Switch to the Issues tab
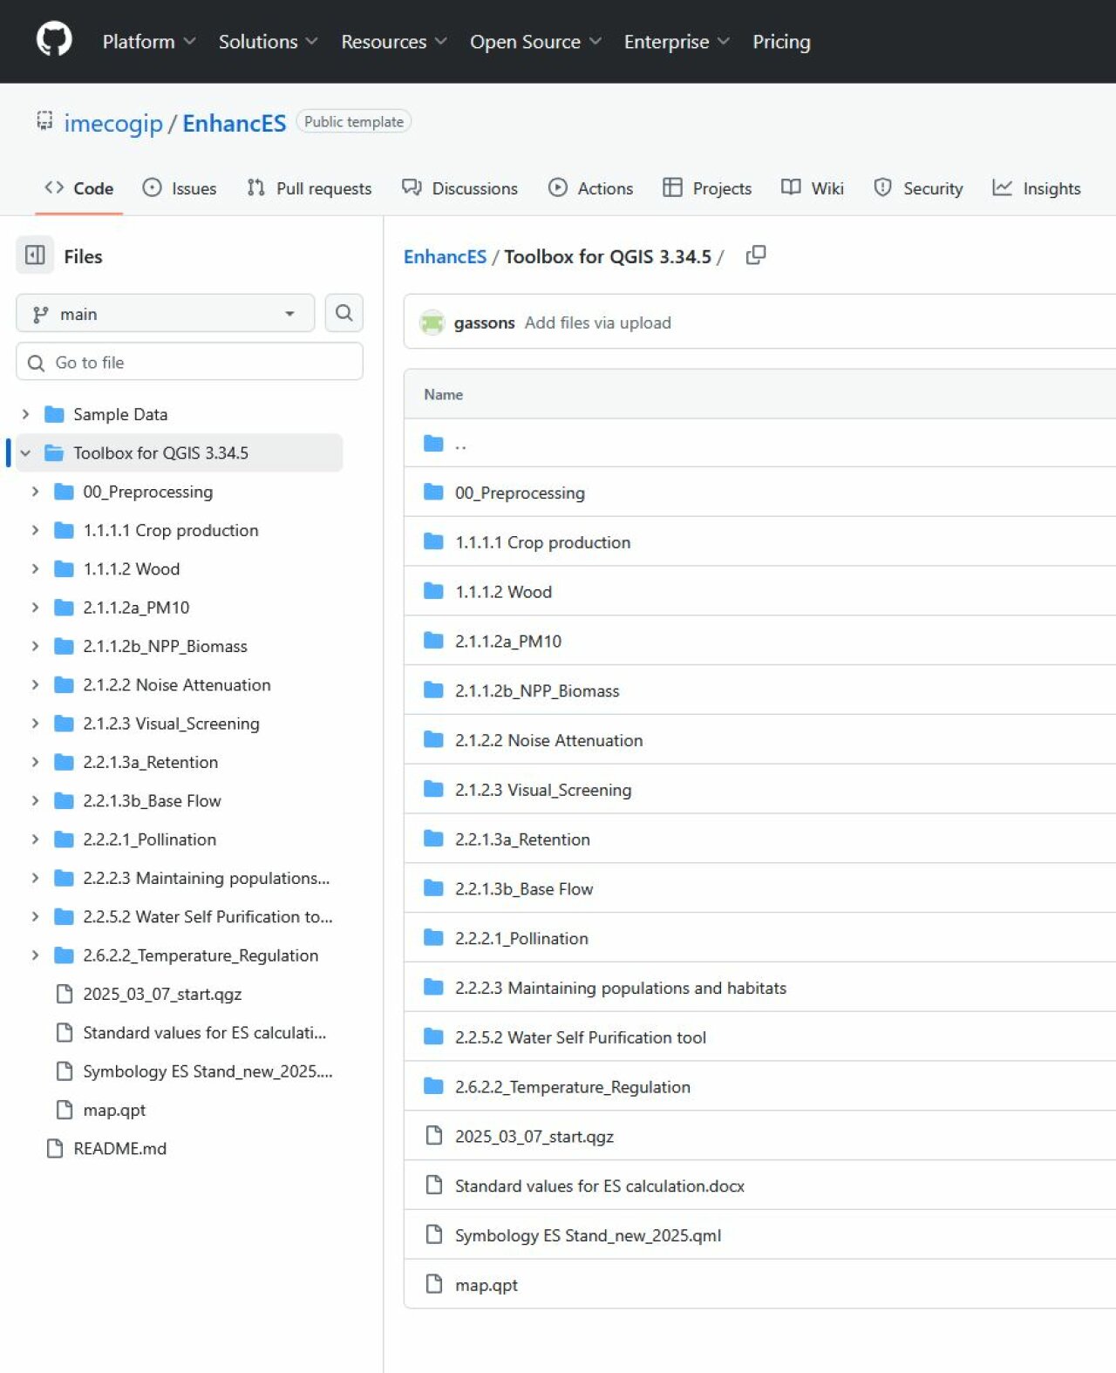Image resolution: width=1116 pixels, height=1373 pixels. [180, 188]
